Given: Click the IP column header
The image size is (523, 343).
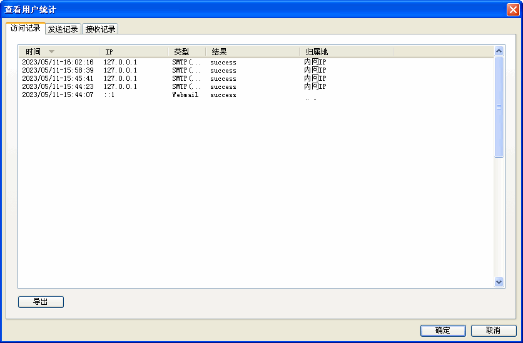Looking at the screenshot, I should click(109, 52).
